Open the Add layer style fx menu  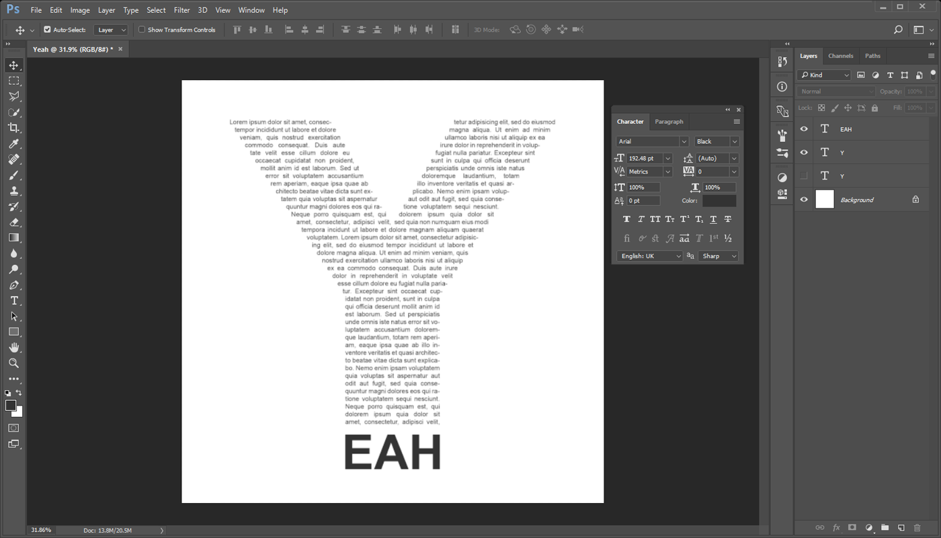click(835, 527)
